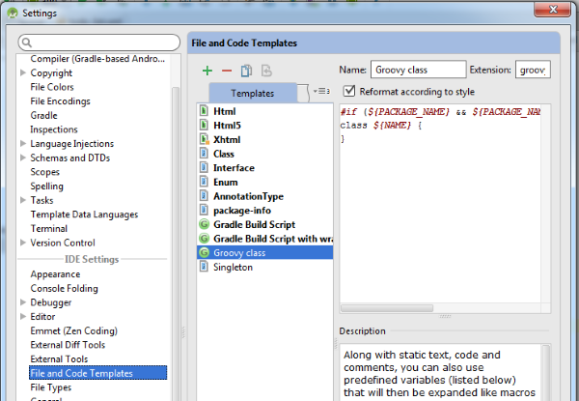The image size is (579, 401).
Task: Click the Html template file icon
Action: coord(204,111)
